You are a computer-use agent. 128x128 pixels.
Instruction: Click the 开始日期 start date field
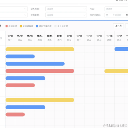coord(117,15)
